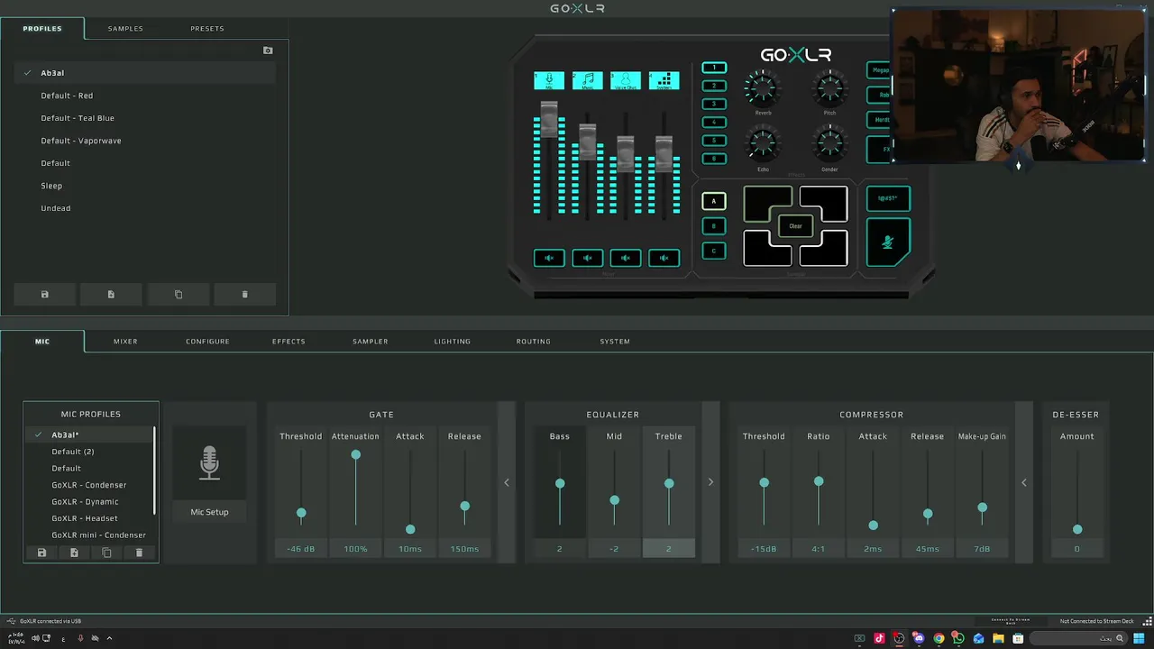Click the Gender knob on GoXLR
The width and height of the screenshot is (1154, 649).
coord(829,144)
